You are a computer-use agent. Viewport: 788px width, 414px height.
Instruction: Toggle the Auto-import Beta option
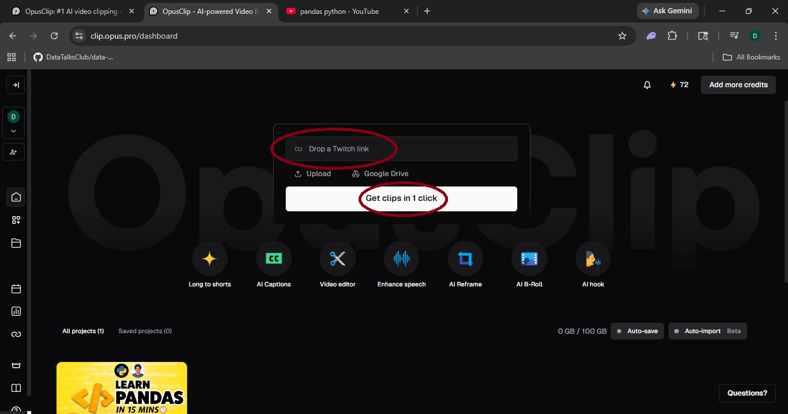708,331
